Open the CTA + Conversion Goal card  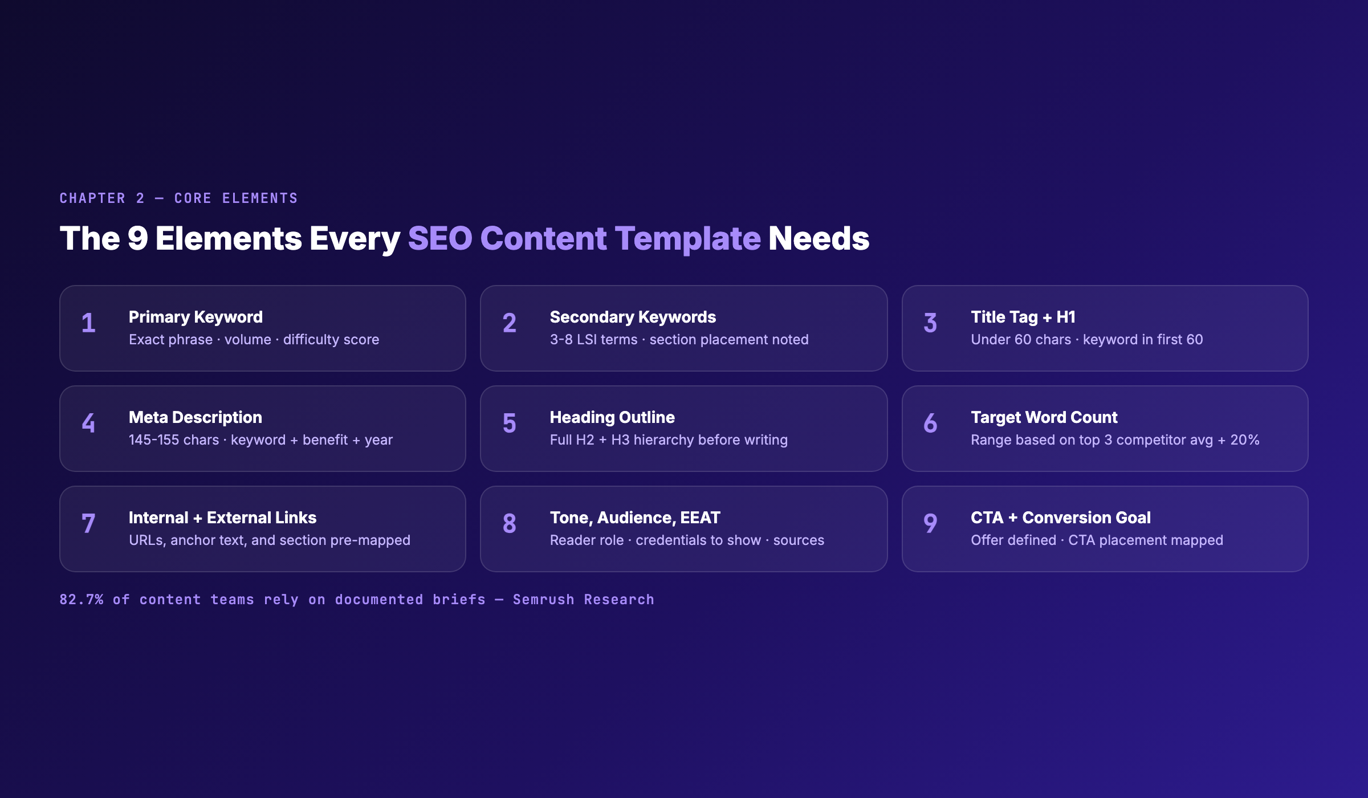pyautogui.click(x=1105, y=528)
